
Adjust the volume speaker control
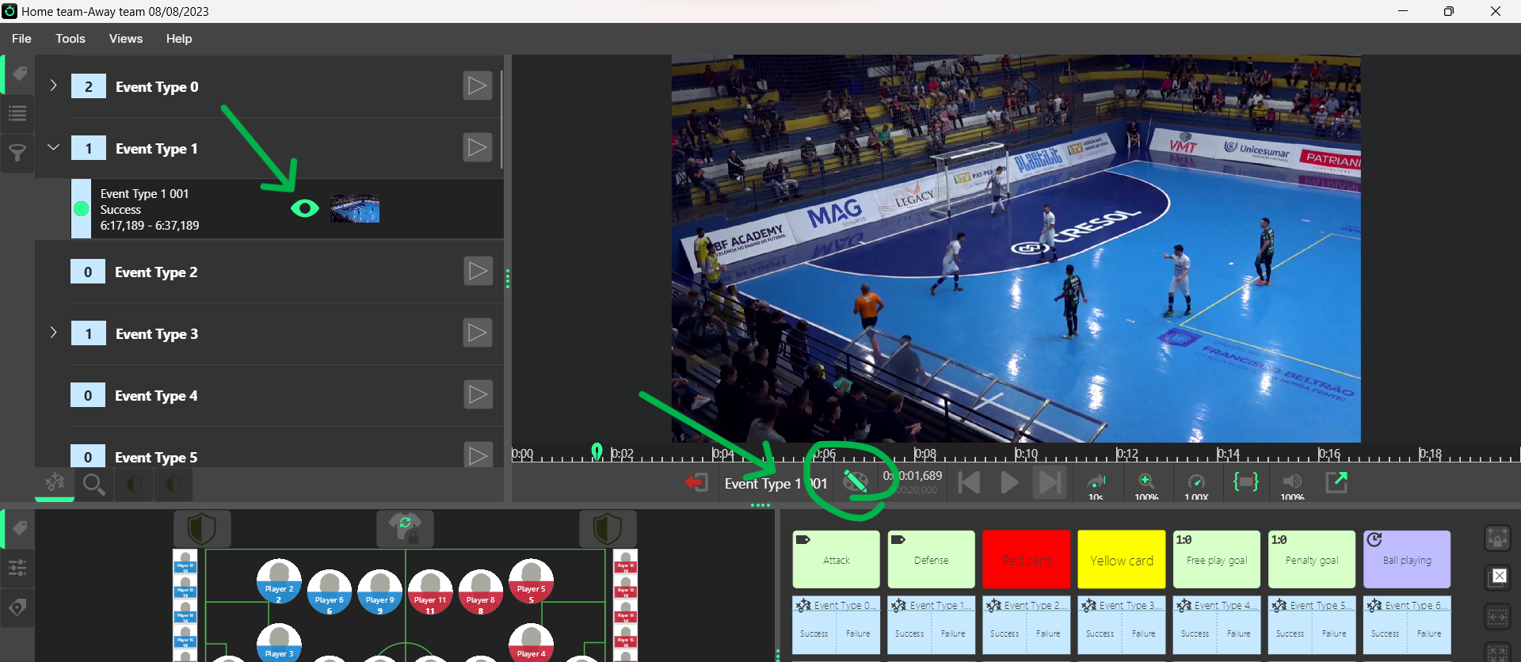pyautogui.click(x=1292, y=485)
